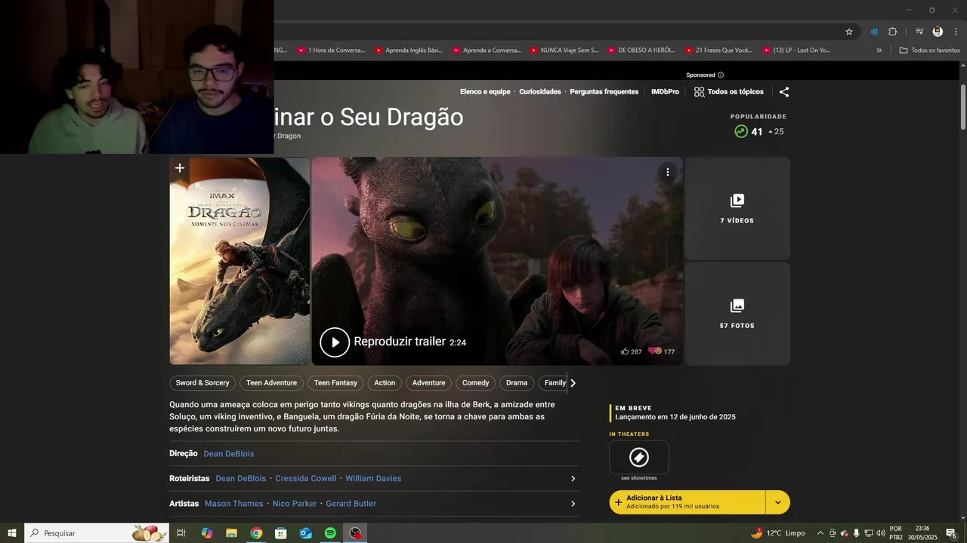Open Cressida Cowell writer link
967x543 pixels.
click(x=306, y=479)
